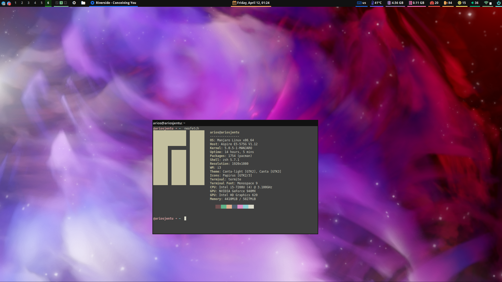Click the Theme: Canta-light line
Screen dimensions: 502x282
[x=246, y=172]
